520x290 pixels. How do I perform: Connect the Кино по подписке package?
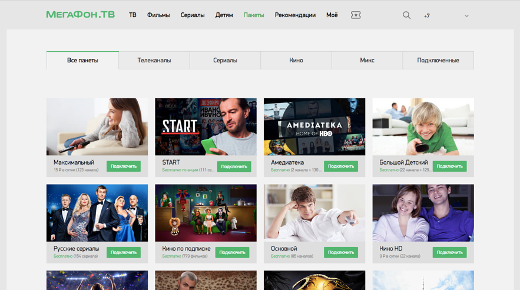pyautogui.click(x=232, y=252)
